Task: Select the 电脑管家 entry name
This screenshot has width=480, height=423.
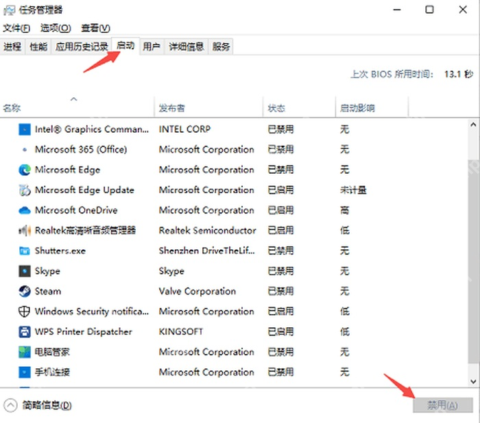Action: tap(52, 352)
